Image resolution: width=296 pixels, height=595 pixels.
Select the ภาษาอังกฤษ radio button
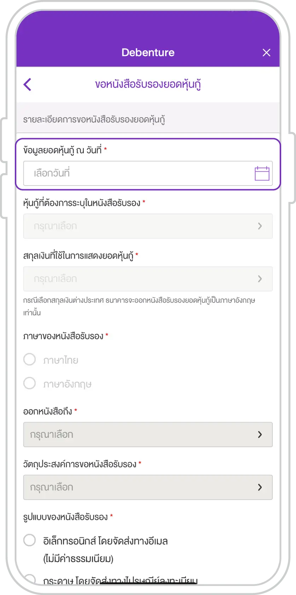[30, 383]
